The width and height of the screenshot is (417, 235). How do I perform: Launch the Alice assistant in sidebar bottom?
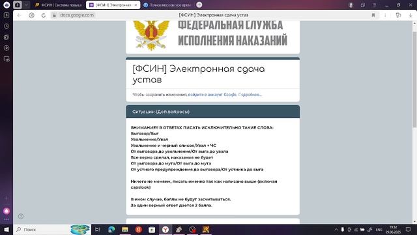tap(7, 211)
